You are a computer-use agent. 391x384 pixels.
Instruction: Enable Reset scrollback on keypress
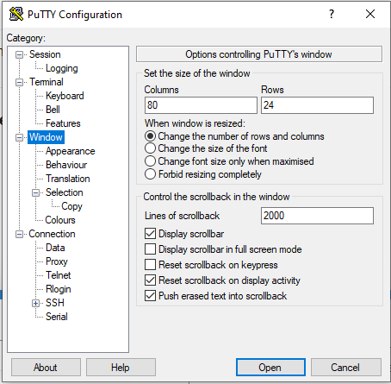point(150,265)
